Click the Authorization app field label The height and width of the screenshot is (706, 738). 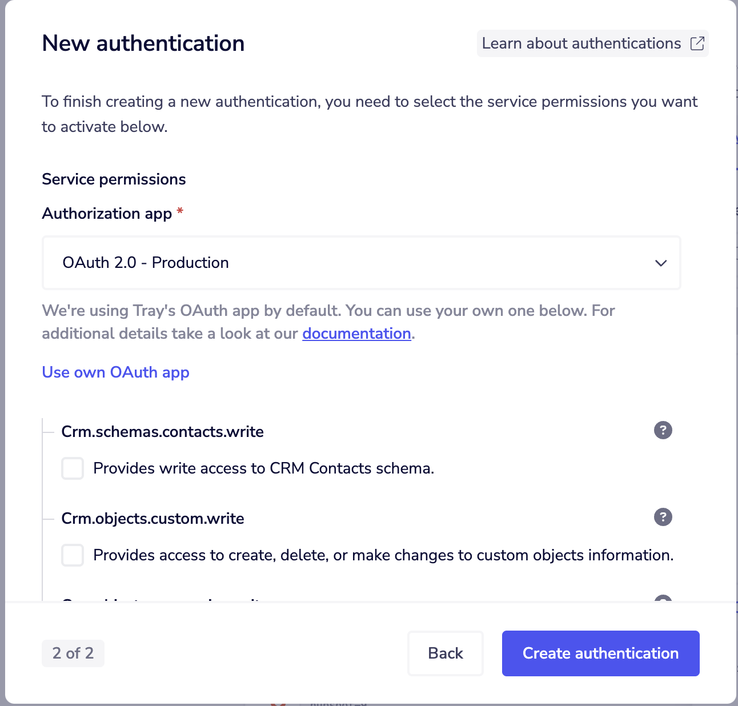(107, 214)
